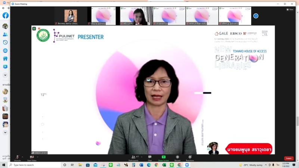Start video with the camera button
Viewport: 299px width, 168px height.
(32, 157)
